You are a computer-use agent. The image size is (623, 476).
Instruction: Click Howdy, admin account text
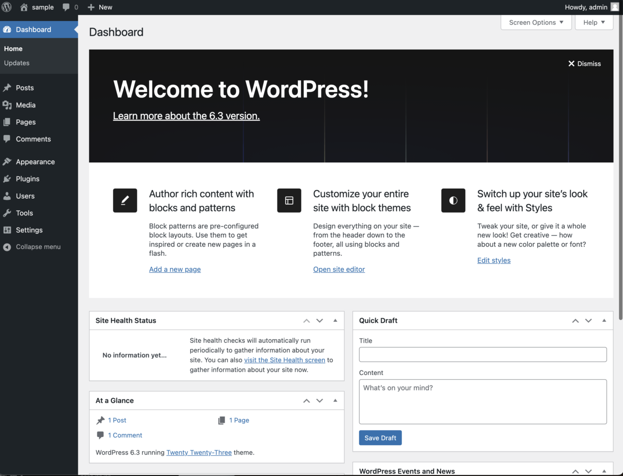coord(586,7)
